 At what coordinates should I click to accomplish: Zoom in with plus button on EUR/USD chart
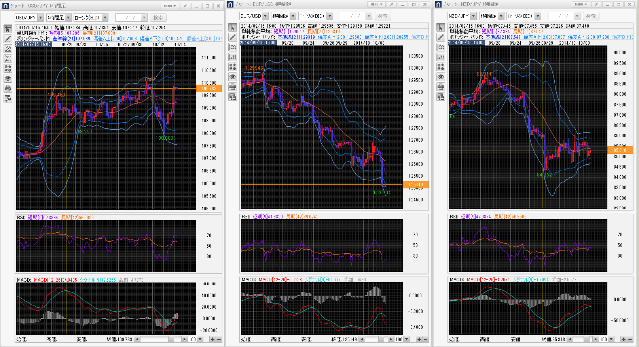pyautogui.click(x=419, y=339)
